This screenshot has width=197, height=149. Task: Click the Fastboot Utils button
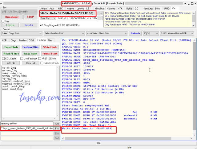(30, 47)
